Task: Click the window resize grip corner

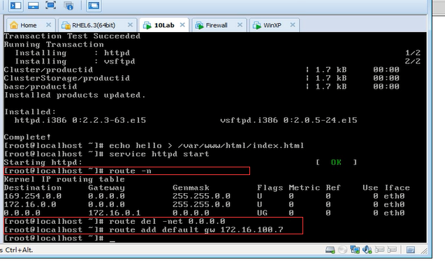Action: tap(424, 250)
